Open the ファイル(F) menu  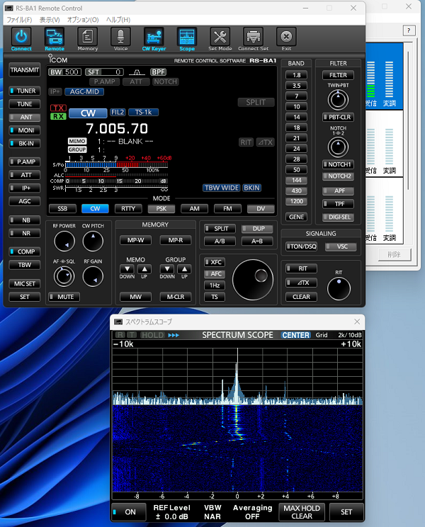(19, 20)
